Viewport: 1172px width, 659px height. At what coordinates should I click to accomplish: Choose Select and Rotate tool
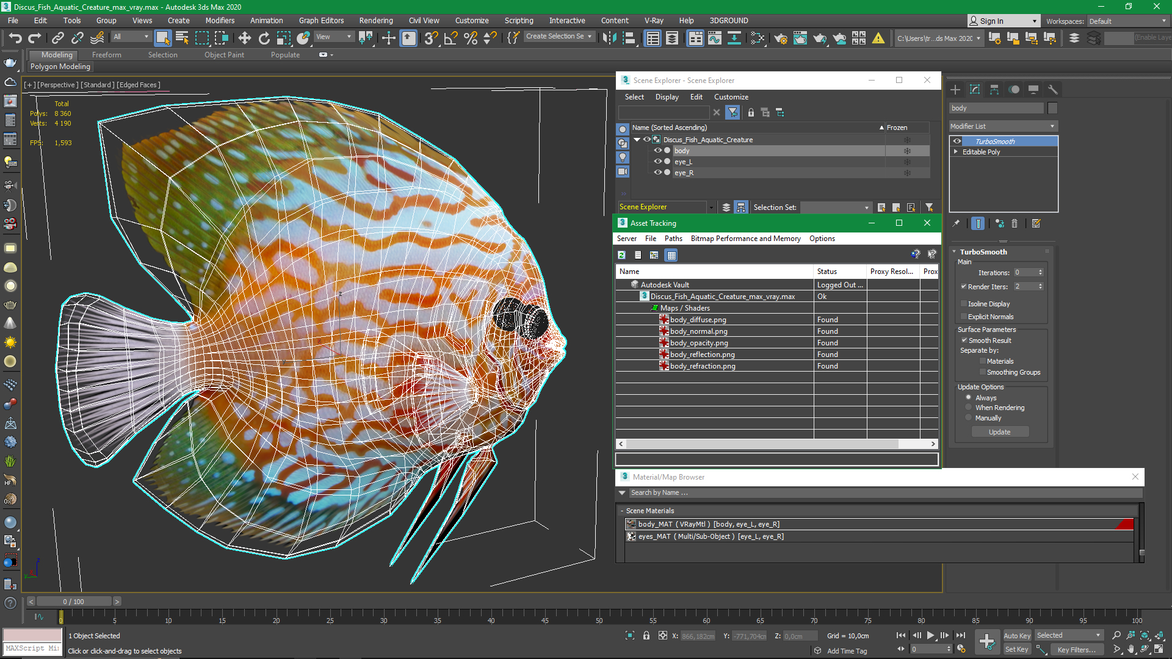[264, 38]
